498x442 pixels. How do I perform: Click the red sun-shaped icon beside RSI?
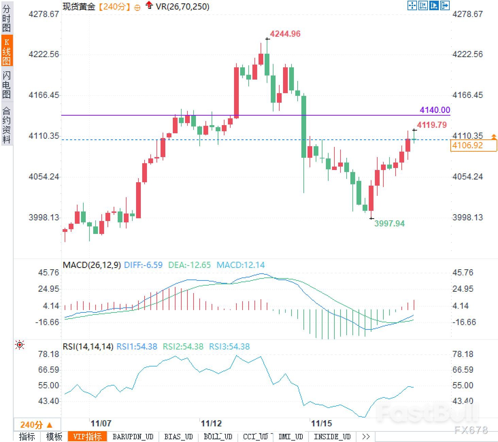coord(20,345)
